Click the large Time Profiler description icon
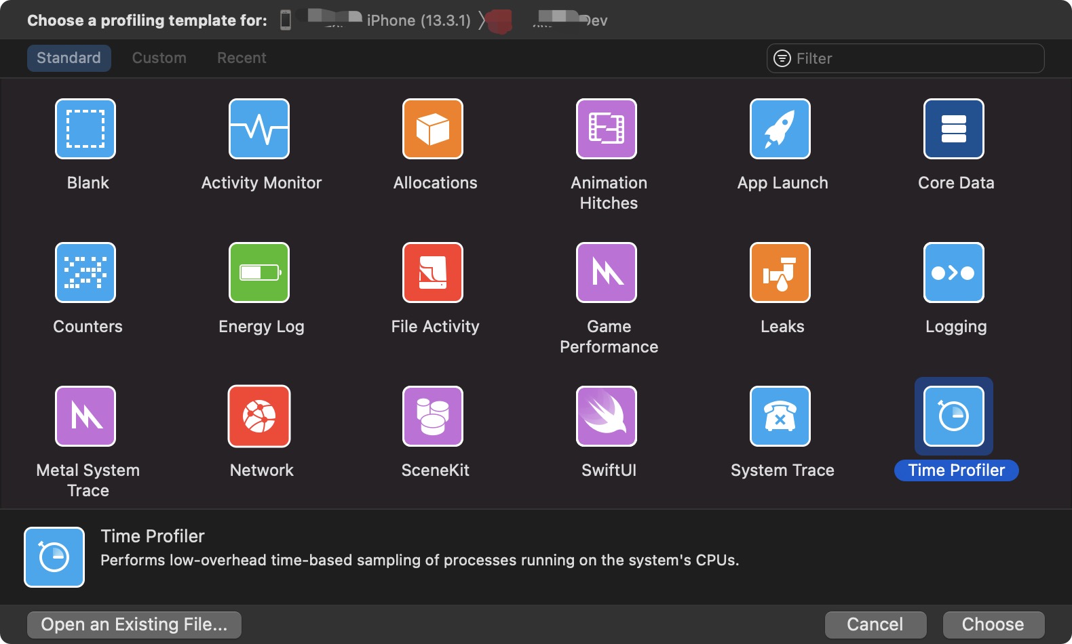 tap(54, 557)
